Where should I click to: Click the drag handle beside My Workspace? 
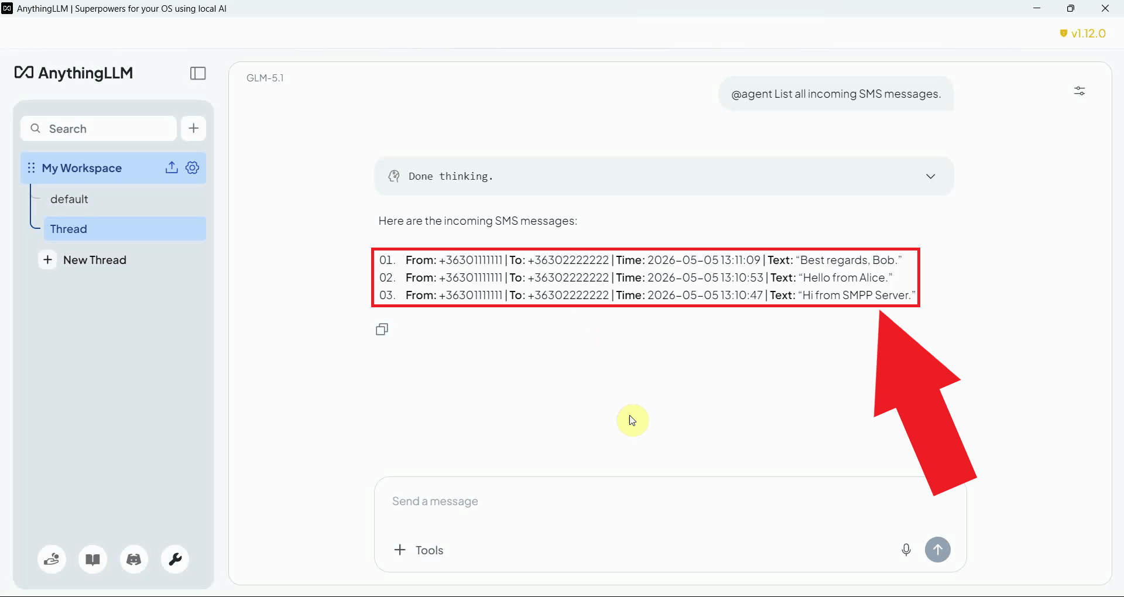32,168
